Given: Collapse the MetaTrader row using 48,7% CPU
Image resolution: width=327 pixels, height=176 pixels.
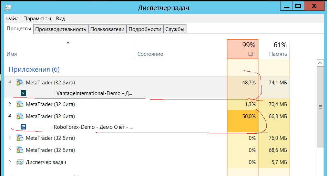Looking at the screenshot, I should point(10,82).
